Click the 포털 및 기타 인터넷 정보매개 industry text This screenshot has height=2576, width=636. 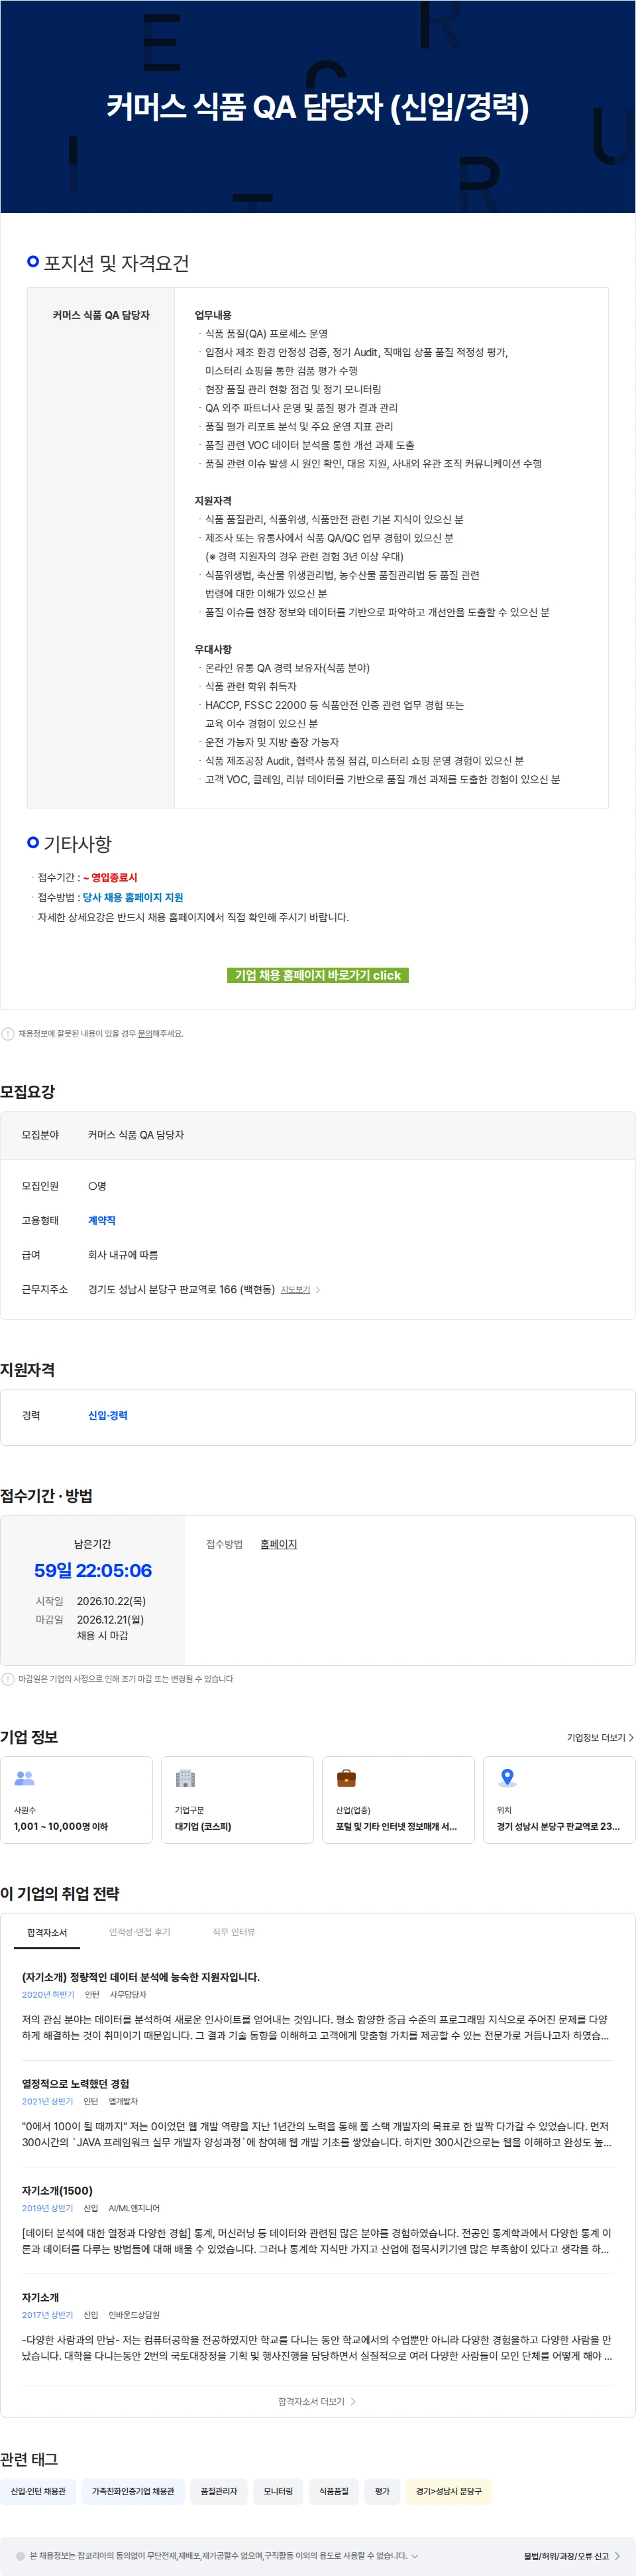tap(396, 1827)
